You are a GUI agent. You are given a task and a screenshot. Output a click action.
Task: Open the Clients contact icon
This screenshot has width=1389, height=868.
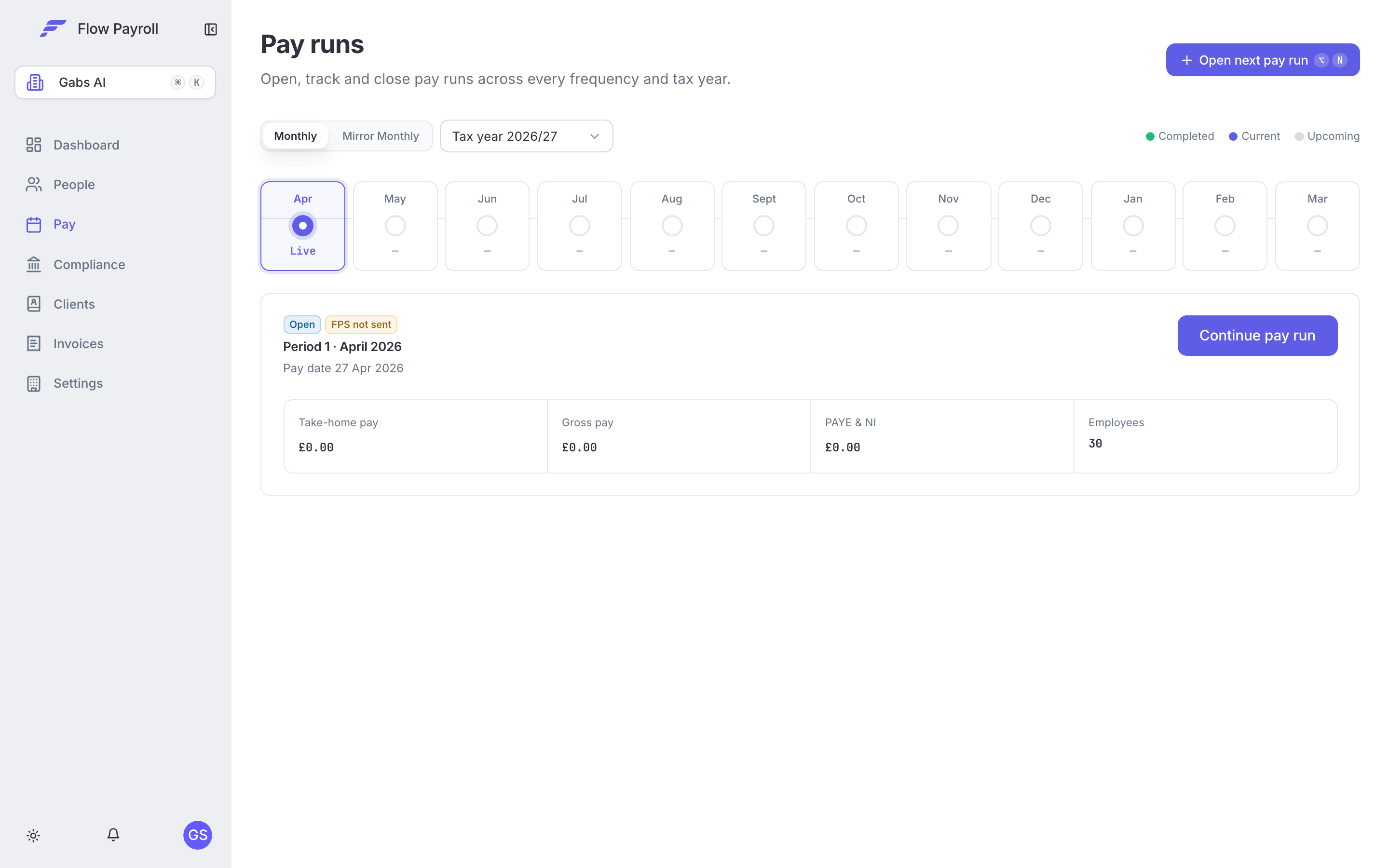34,304
